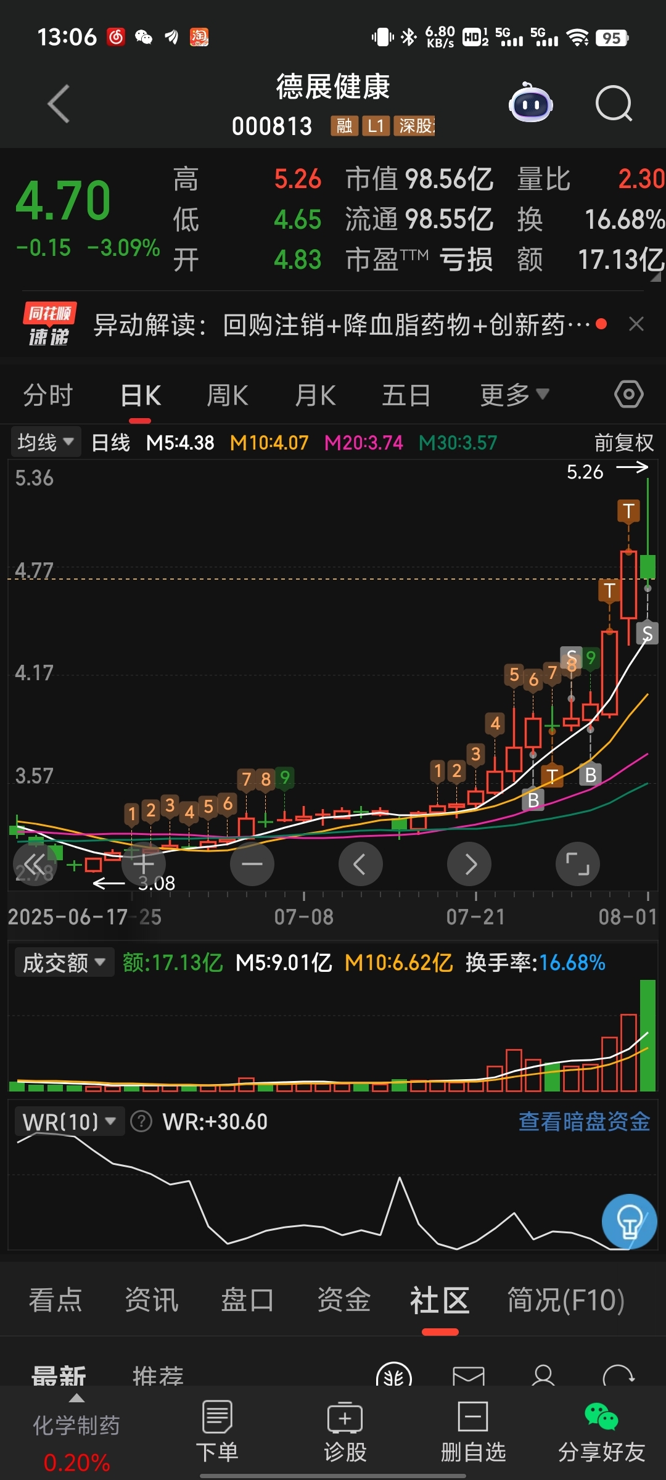The image size is (666, 1480).
Task: Open 成交额 indicator dropdown
Action: pos(64,963)
